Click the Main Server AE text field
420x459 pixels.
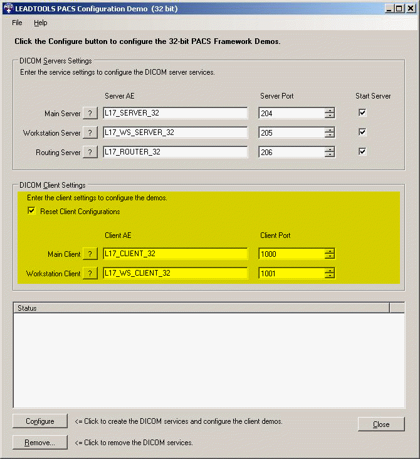(175, 114)
